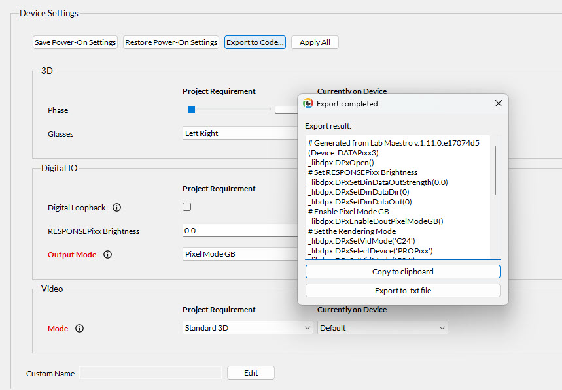Click the '_libdpx.DPxSetDinDataOutStrength(0.0)' line

pyautogui.click(x=378, y=182)
